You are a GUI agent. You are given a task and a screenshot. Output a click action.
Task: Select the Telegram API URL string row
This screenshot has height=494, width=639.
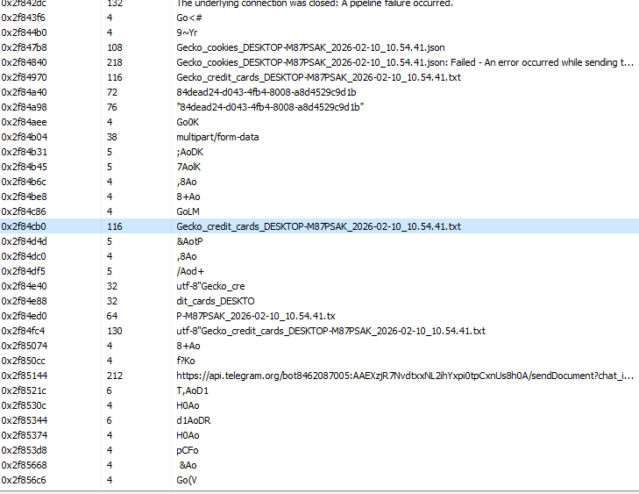(x=404, y=376)
